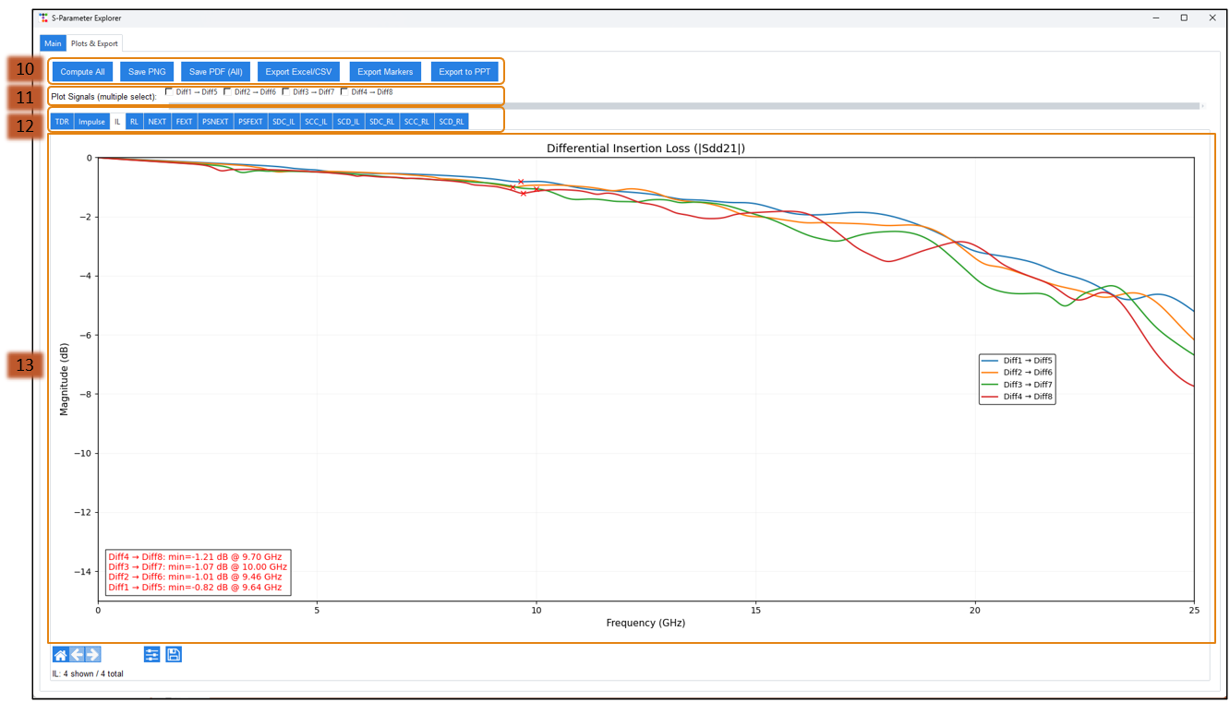Viewport: 1230px width, 702px height.
Task: Check the Diff3 → Diff7 signal checkbox
Action: click(x=285, y=91)
